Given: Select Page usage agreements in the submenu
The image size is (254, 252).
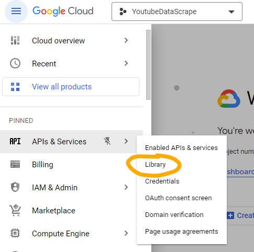Looking at the screenshot, I should coord(182,232).
